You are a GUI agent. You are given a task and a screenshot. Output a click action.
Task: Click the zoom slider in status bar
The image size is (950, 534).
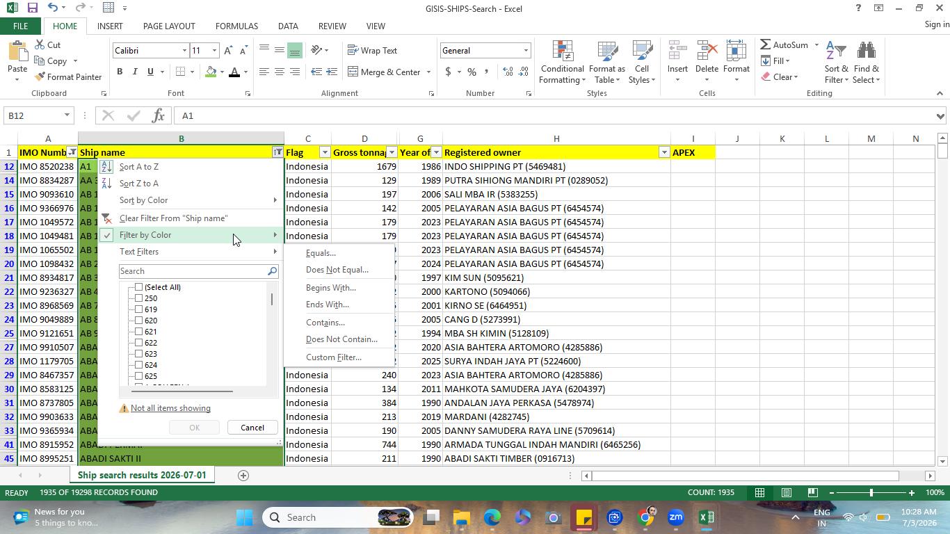[x=871, y=493]
